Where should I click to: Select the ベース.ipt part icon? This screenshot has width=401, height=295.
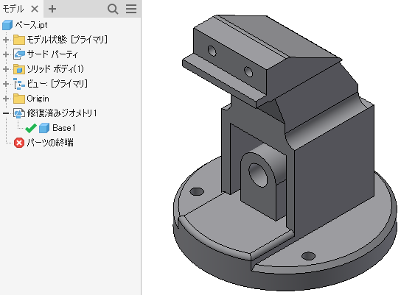(x=7, y=25)
